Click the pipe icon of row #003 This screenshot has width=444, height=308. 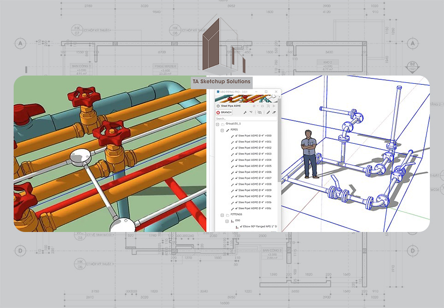(232, 154)
